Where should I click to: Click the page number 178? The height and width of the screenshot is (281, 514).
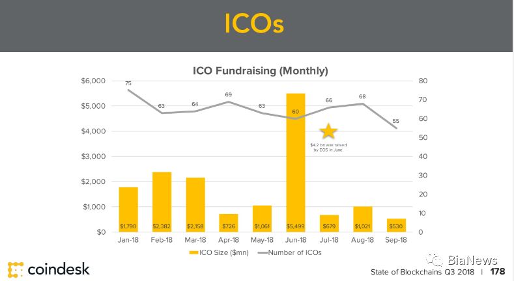pos(498,271)
